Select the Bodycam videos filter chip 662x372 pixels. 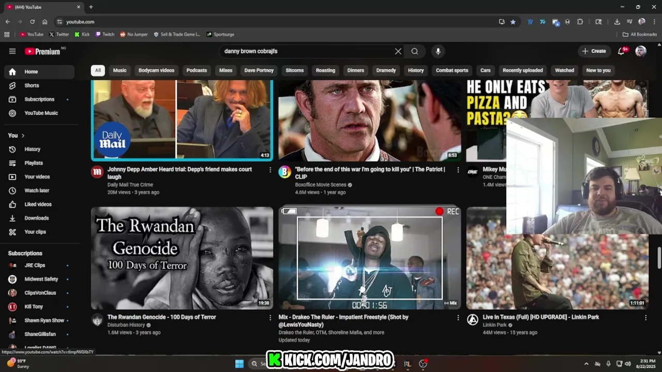coord(156,70)
